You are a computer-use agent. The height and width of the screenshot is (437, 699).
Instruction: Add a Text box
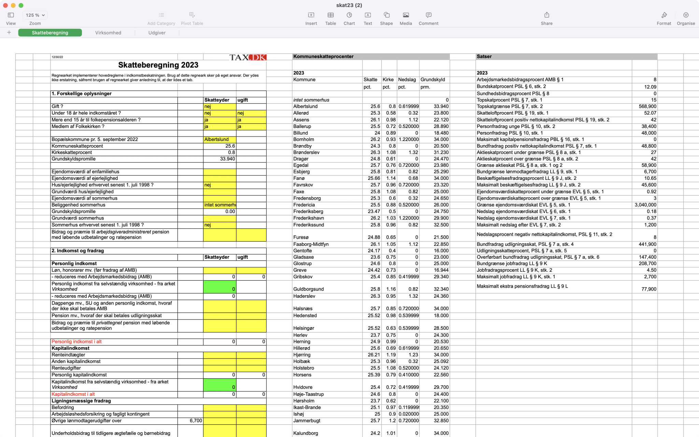[x=368, y=15]
